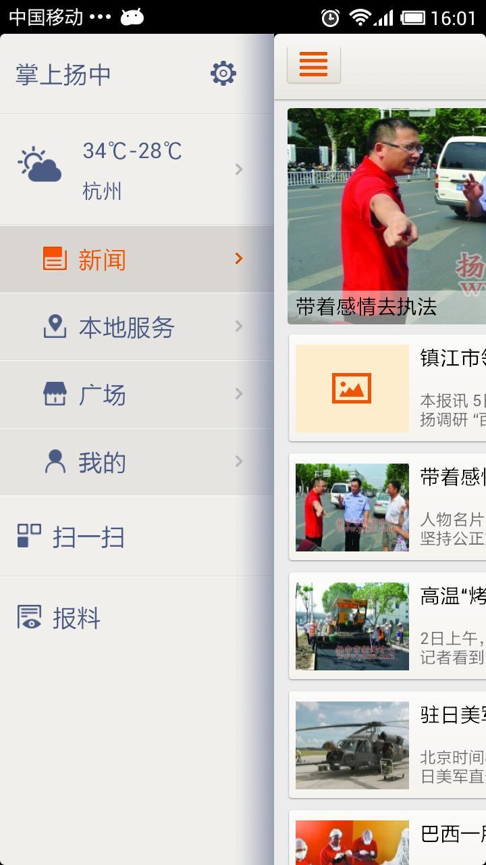
Task: Select the 新闻 menu label
Action: [102, 259]
